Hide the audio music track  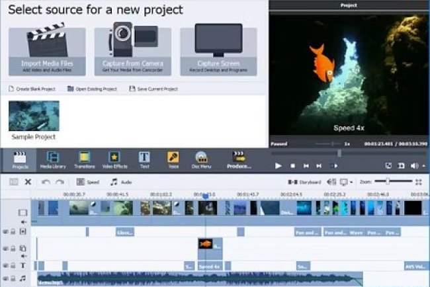pos(5,278)
